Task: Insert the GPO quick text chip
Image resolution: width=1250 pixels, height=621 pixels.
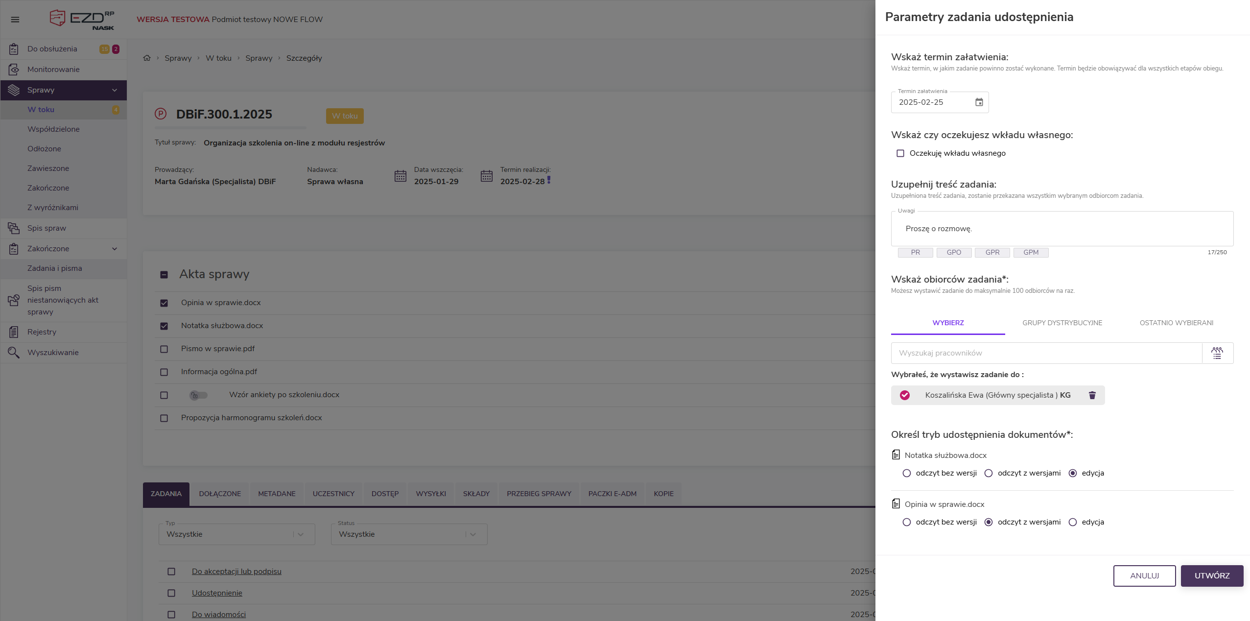Action: point(954,253)
